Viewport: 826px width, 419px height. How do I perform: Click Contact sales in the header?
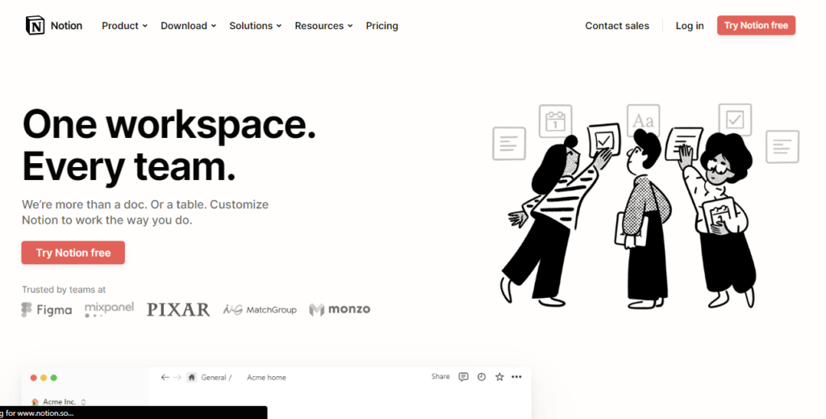[617, 26]
